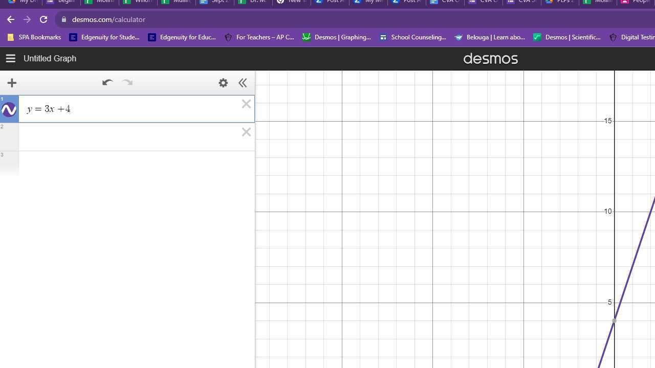The image size is (655, 368).
Task: Open the SPA Bookmarks folder
Action: click(x=39, y=37)
